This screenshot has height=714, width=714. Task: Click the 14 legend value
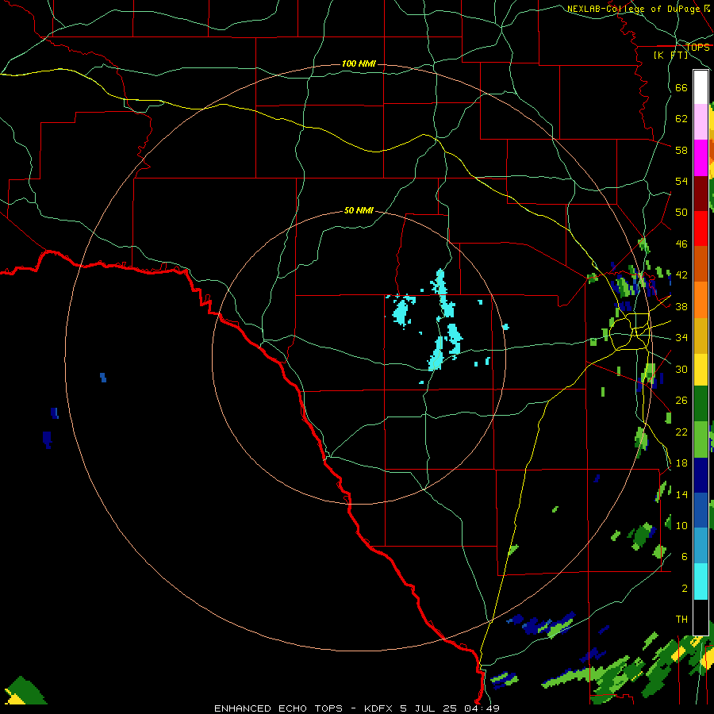[x=681, y=494]
